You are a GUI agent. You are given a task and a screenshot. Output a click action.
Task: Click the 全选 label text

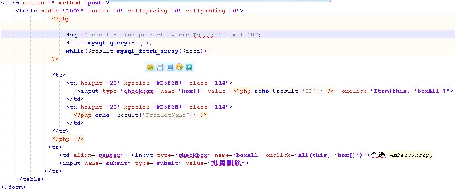pos(378,156)
